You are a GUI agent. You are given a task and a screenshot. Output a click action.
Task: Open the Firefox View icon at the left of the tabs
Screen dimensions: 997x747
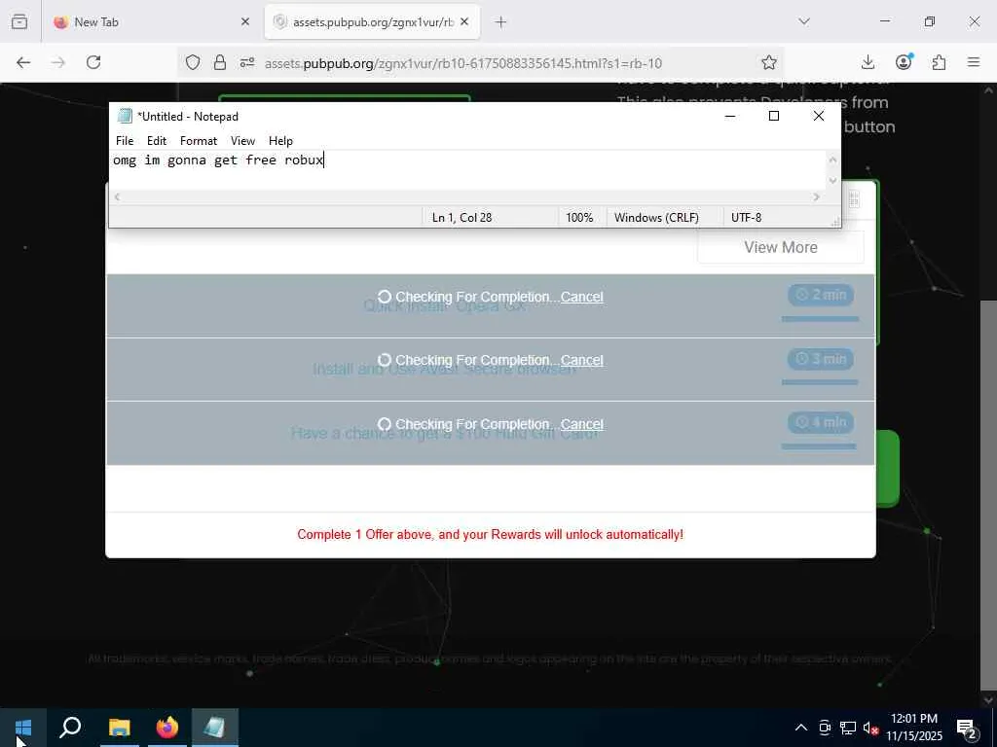point(19,21)
